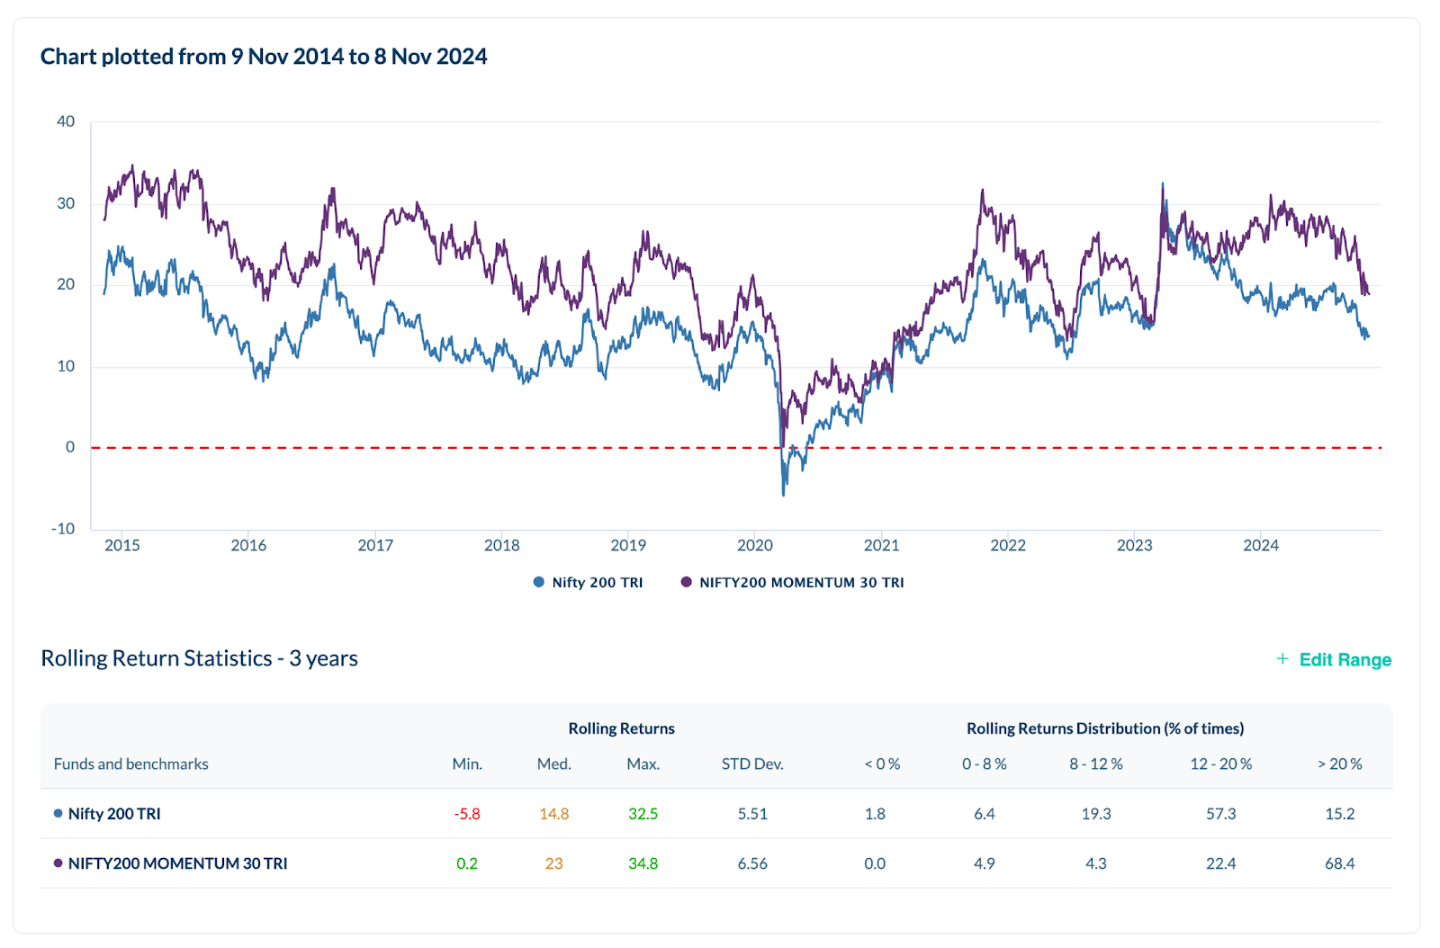Image resolution: width=1440 pixels, height=948 pixels.
Task: Click the 19.3 value in Nifty 200 row
Action: tap(1096, 814)
